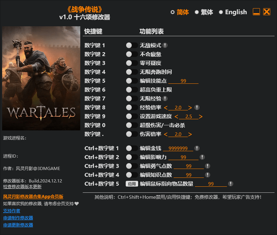Image resolution: width=277 pixels, height=235 pixels.
Task: Close the trainer with the orange X
Action: (267, 12)
